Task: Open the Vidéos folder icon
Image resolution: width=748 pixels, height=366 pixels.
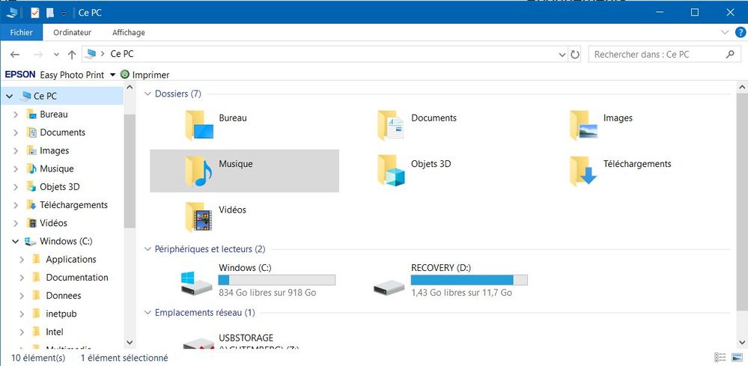Action: click(x=198, y=217)
